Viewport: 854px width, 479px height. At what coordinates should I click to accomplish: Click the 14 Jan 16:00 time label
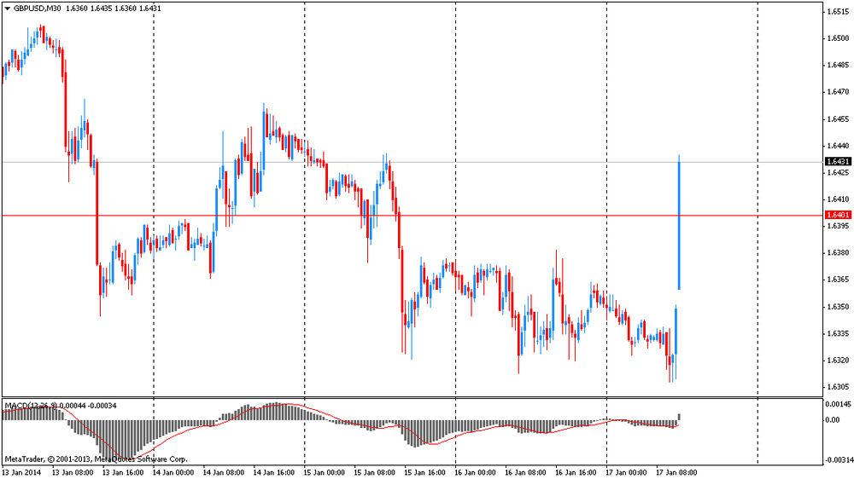[274, 471]
